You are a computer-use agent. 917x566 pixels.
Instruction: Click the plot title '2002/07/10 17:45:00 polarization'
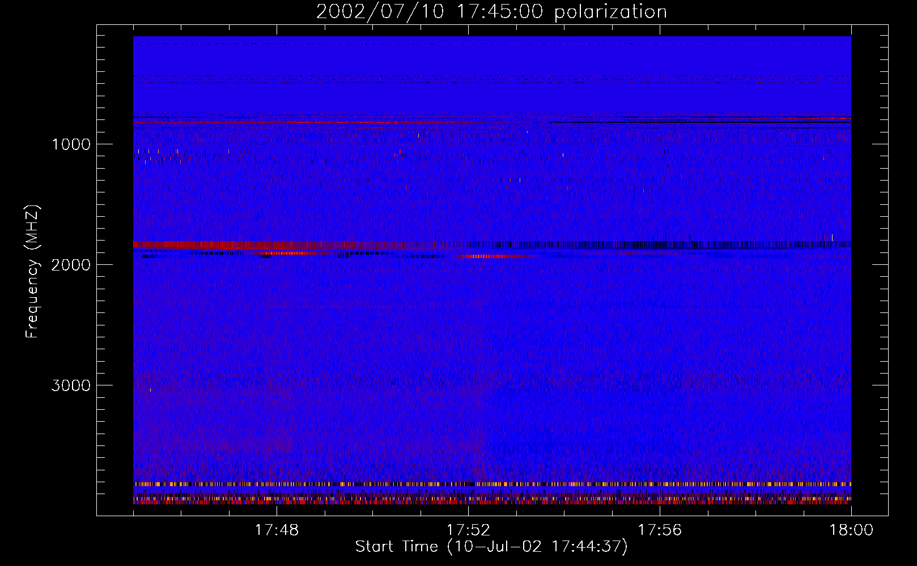491,12
